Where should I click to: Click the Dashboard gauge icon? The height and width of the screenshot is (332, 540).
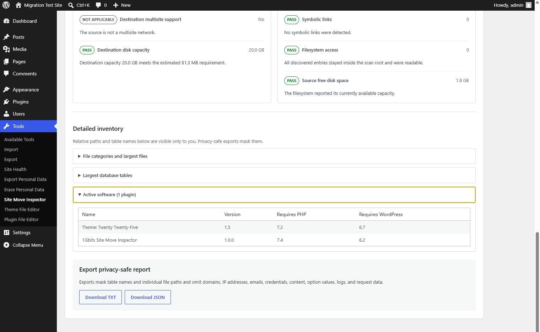6,21
